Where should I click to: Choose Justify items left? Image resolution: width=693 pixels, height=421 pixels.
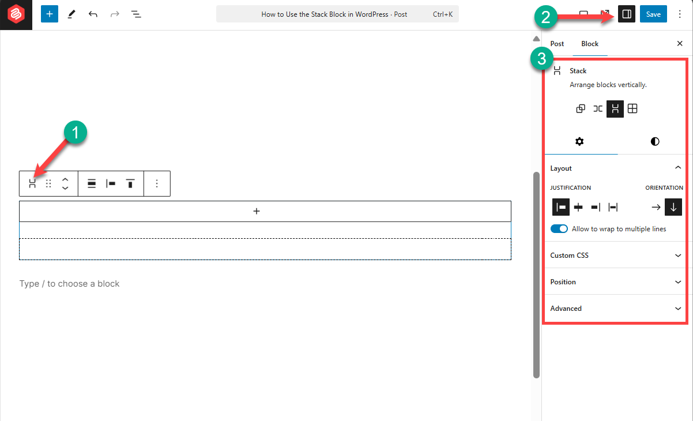tap(561, 207)
